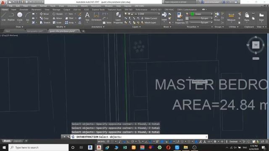Click the Paste clipboard tool
Viewport: 269px width, 151px height.
click(x=247, y=17)
